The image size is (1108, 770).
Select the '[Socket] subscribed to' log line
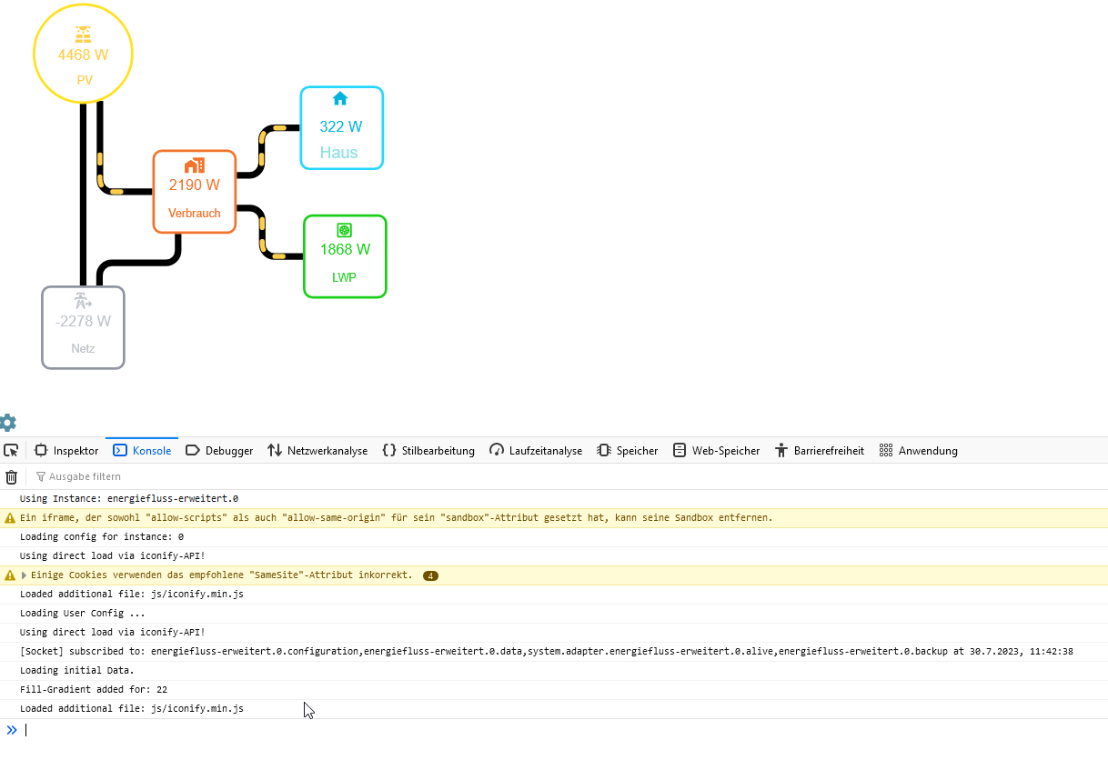tap(547, 651)
